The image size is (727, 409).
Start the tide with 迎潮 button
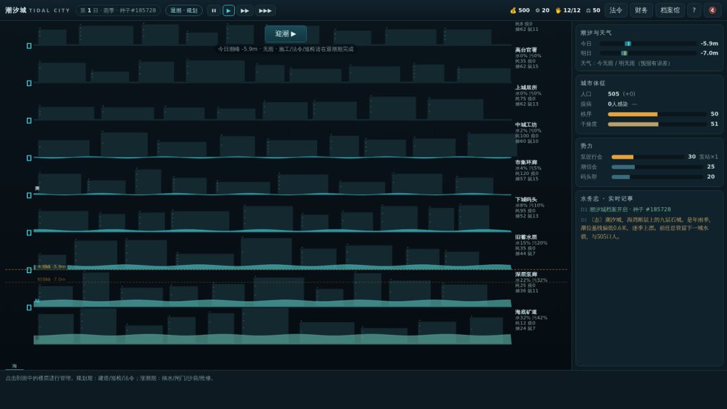[x=285, y=34]
